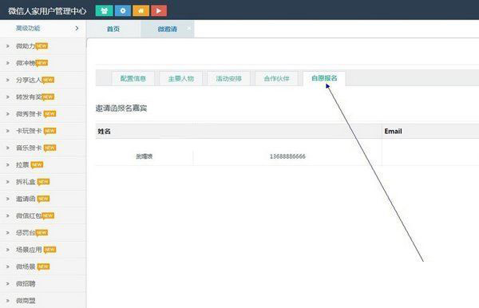
Task: Close the 微邀请 tab
Action: [x=188, y=28]
